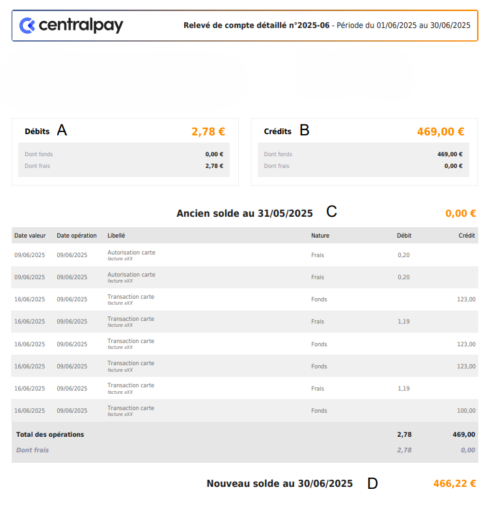Click marker letter A beside Débits
Image resolution: width=492 pixels, height=524 pixels.
(62, 130)
